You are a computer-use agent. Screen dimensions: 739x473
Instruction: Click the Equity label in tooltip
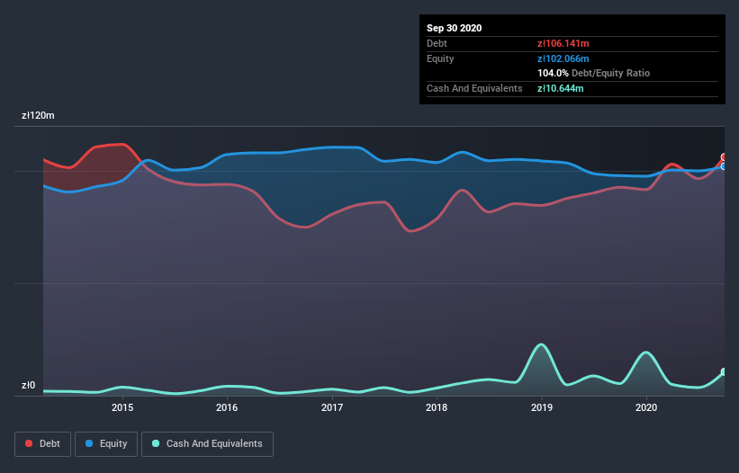440,58
